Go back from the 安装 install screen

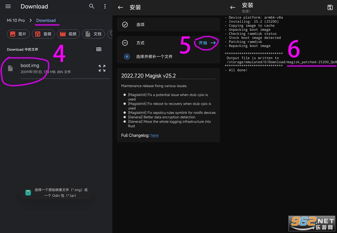coord(120,8)
